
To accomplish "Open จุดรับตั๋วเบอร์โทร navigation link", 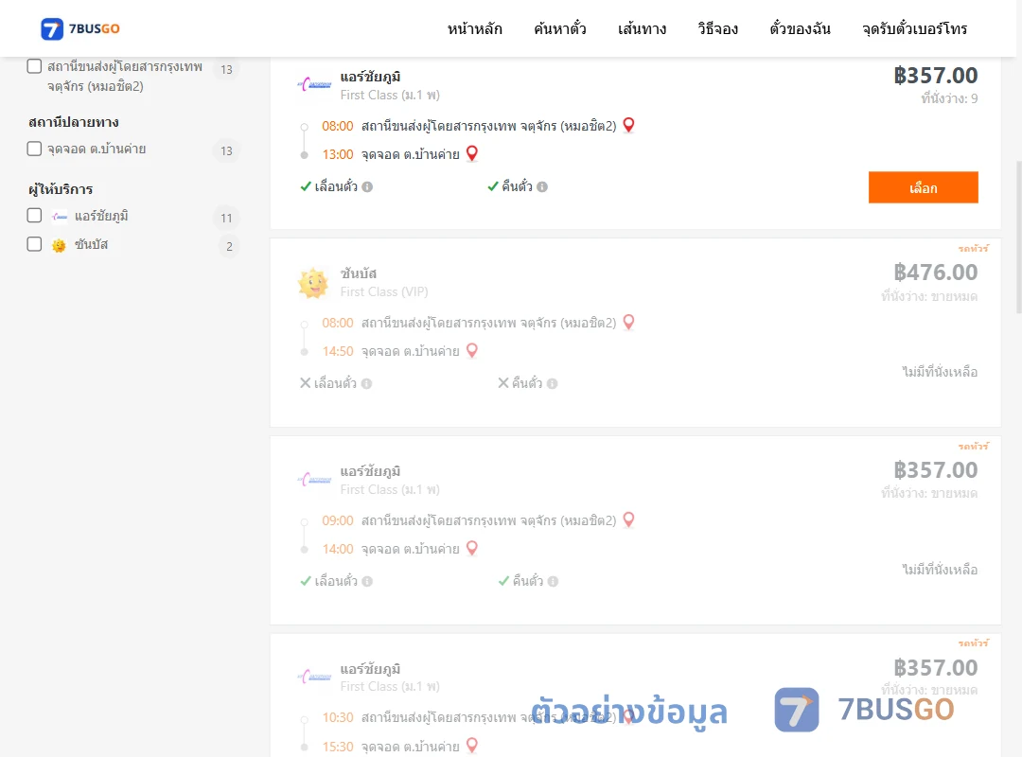I will (914, 28).
